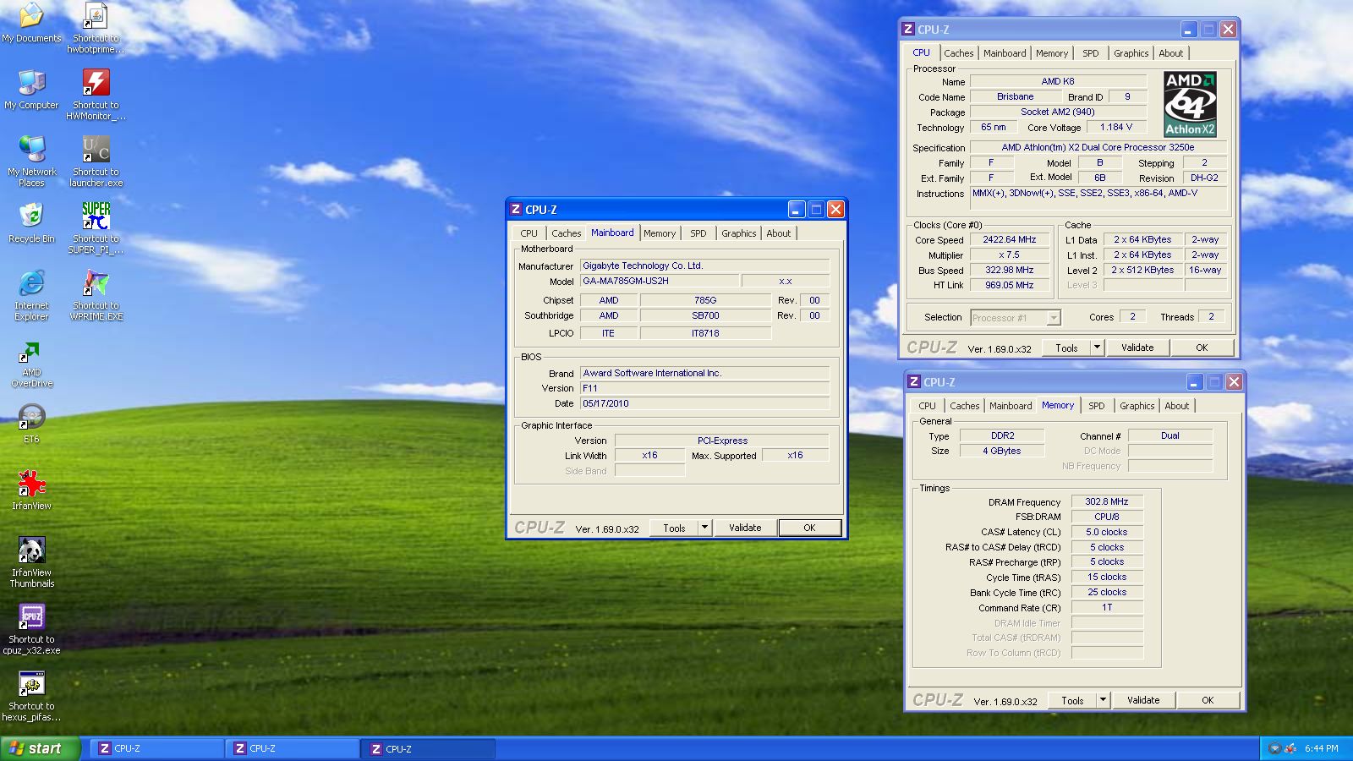Click the Code Name Brisbane value
Image resolution: width=1353 pixels, height=761 pixels.
(x=1015, y=96)
